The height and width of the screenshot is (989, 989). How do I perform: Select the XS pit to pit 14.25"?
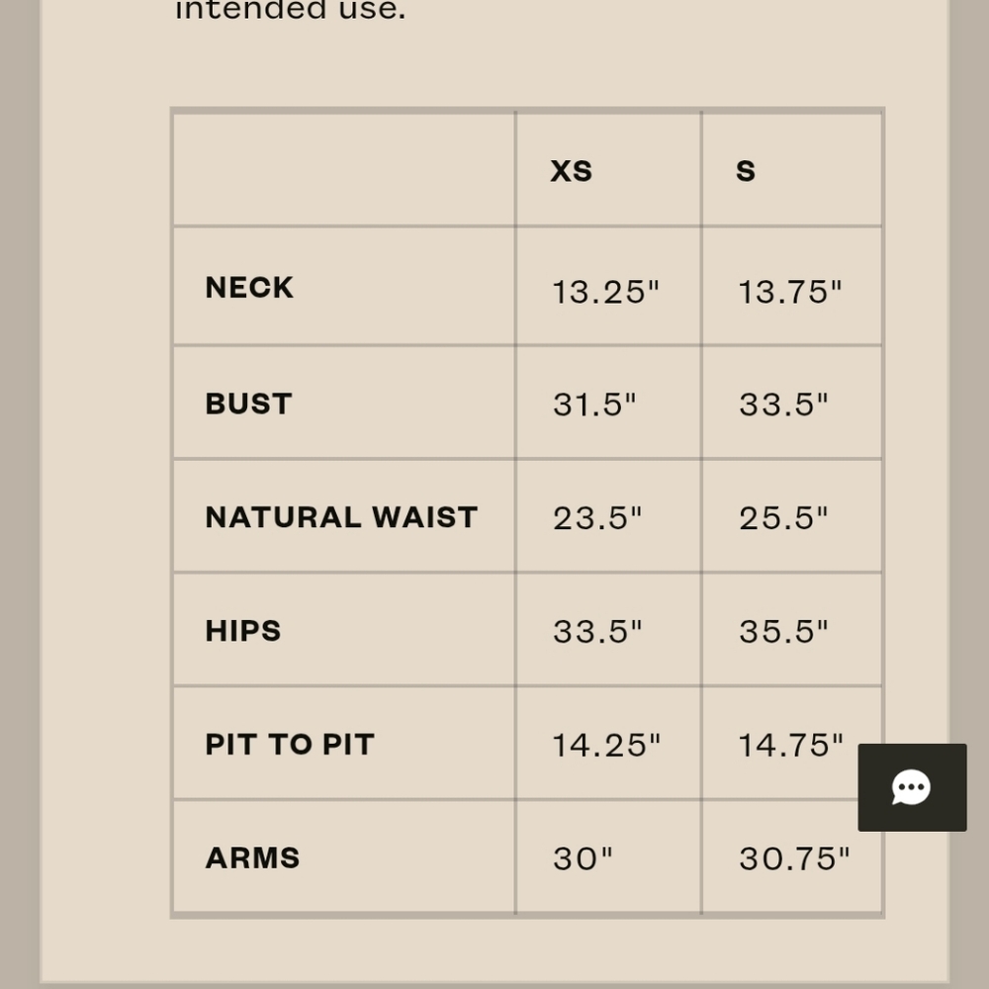607,745
